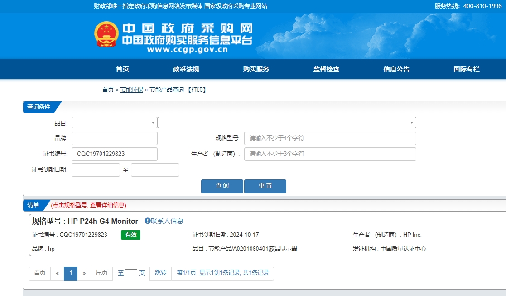Image resolution: width=506 pixels, height=296 pixels.
Task: Click the 查询条件 panel header tab
Action: (x=39, y=107)
